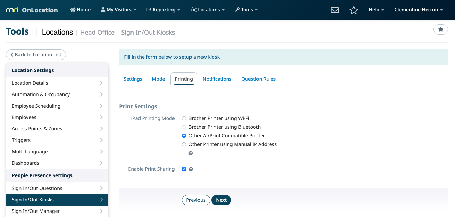The width and height of the screenshot is (455, 217).
Task: Click the star favorites icon in navbar
Action: (354, 10)
